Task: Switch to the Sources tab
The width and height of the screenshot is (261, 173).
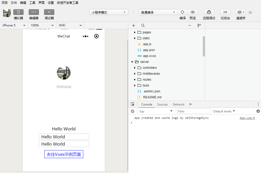Action: click(x=162, y=104)
